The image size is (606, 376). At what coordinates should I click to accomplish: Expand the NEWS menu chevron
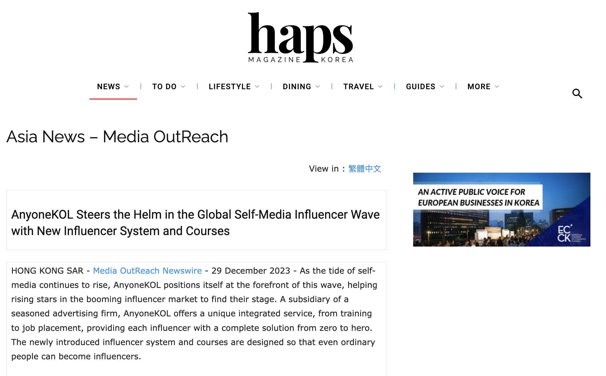[x=127, y=87]
